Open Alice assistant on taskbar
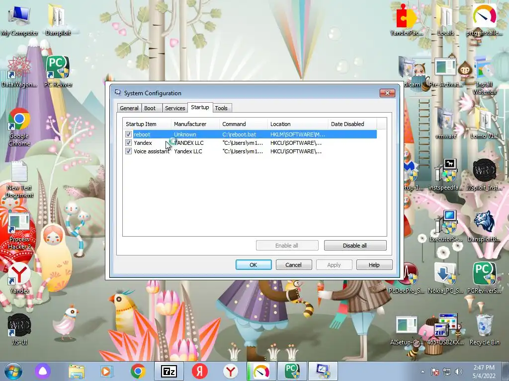This screenshot has height=381, width=509. click(43, 371)
